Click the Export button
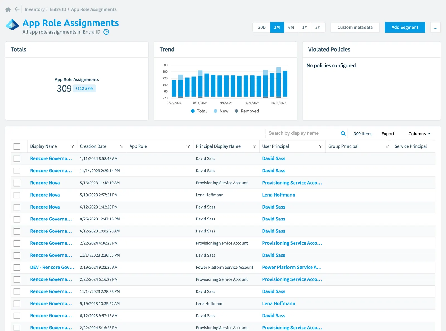This screenshot has height=331, width=446. [388, 134]
